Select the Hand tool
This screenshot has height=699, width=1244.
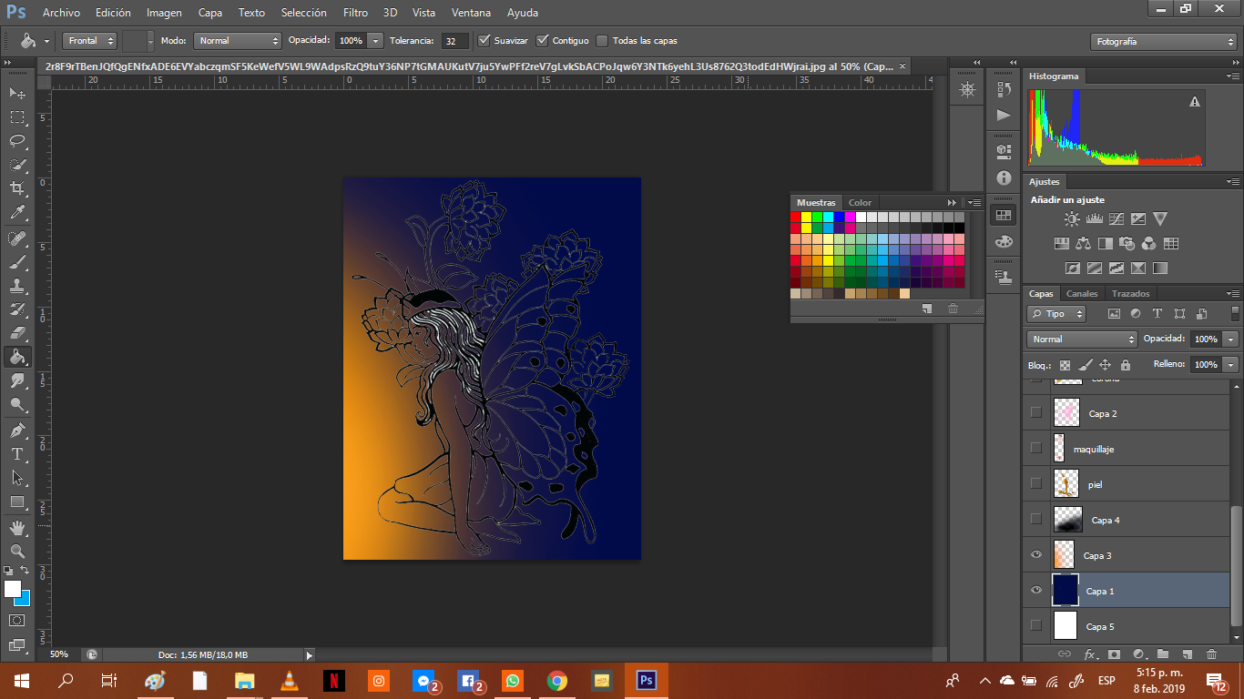coord(17,527)
